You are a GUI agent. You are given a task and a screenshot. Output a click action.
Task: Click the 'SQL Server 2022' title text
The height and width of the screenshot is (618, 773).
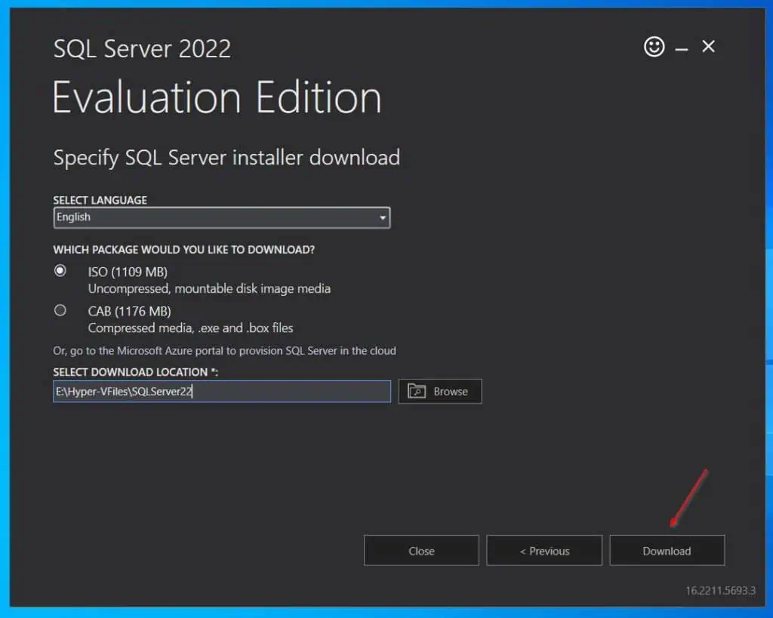point(142,49)
